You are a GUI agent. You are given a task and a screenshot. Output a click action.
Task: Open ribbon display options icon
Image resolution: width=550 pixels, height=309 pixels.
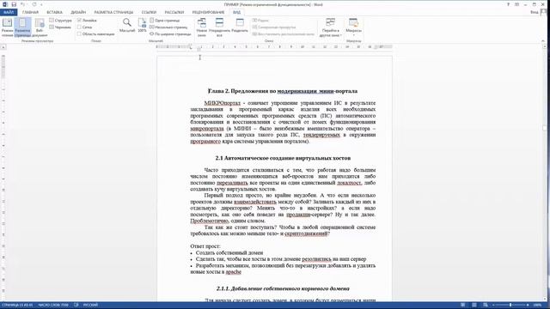(516, 4)
